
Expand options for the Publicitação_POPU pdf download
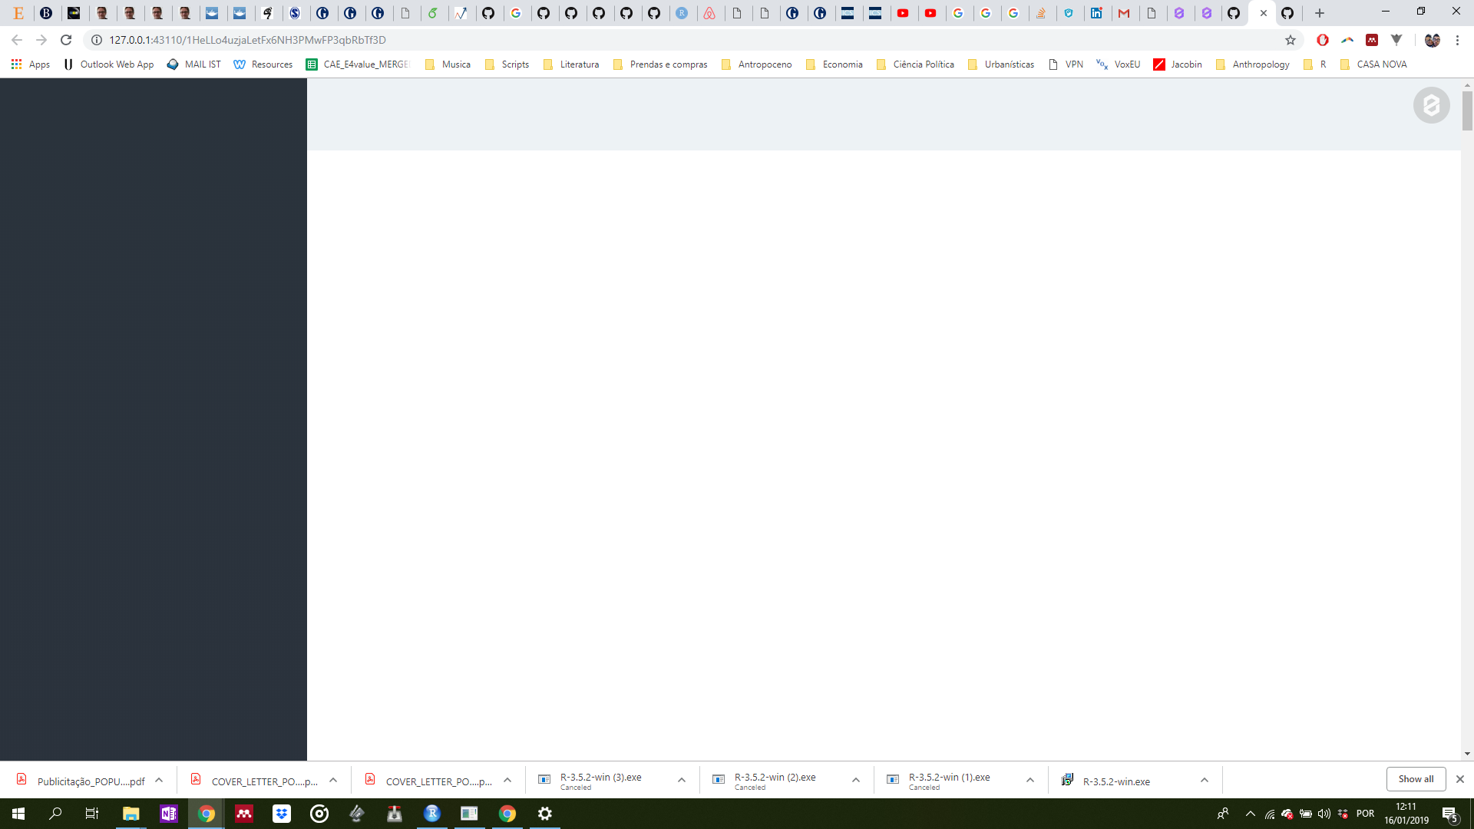159,779
